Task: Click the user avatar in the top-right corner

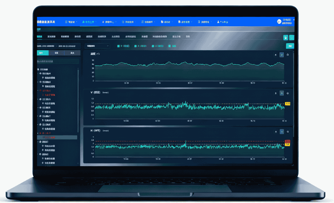Action: (x=279, y=22)
